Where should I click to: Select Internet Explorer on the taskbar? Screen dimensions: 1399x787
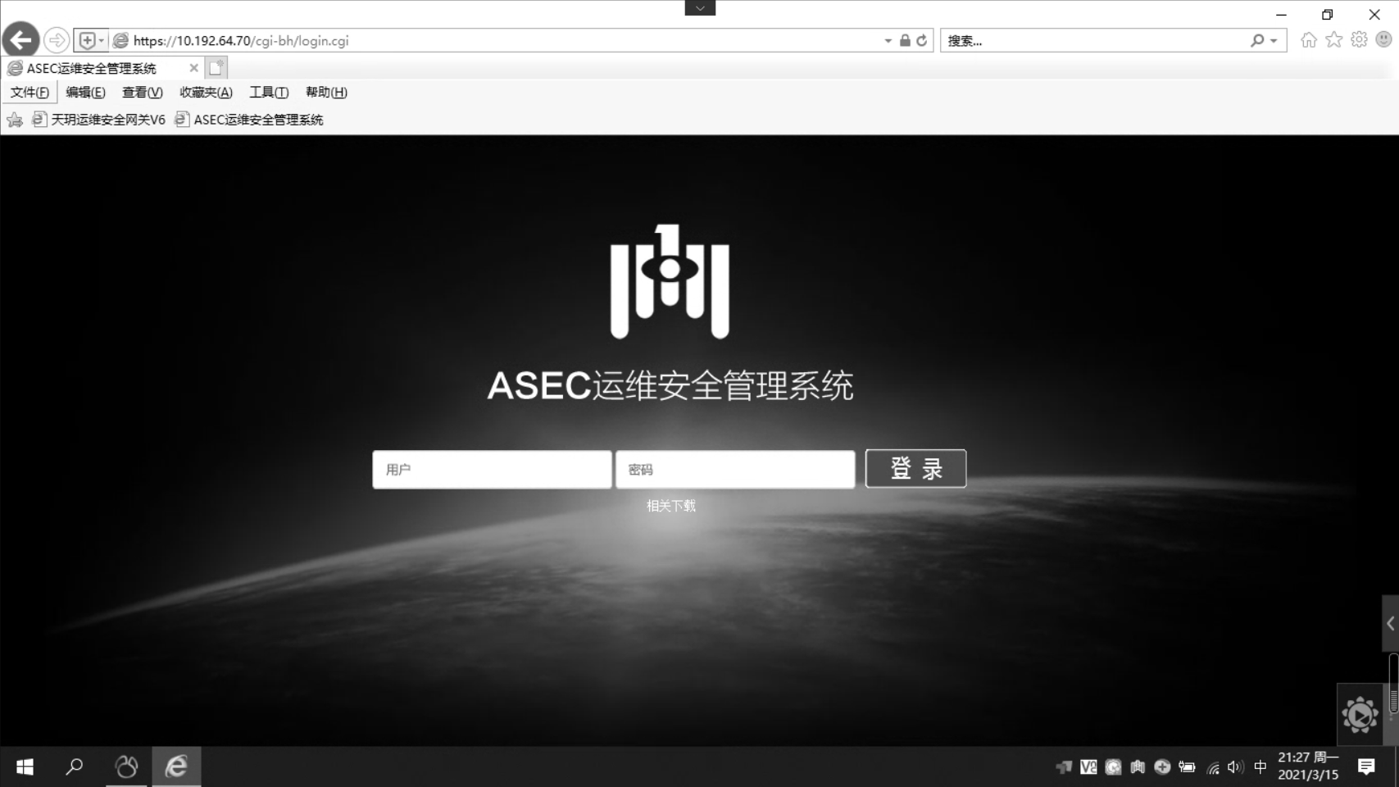176,767
